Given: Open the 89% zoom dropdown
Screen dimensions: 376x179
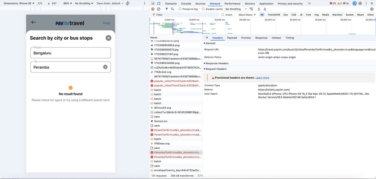Looking at the screenshot, I should click(x=68, y=3).
